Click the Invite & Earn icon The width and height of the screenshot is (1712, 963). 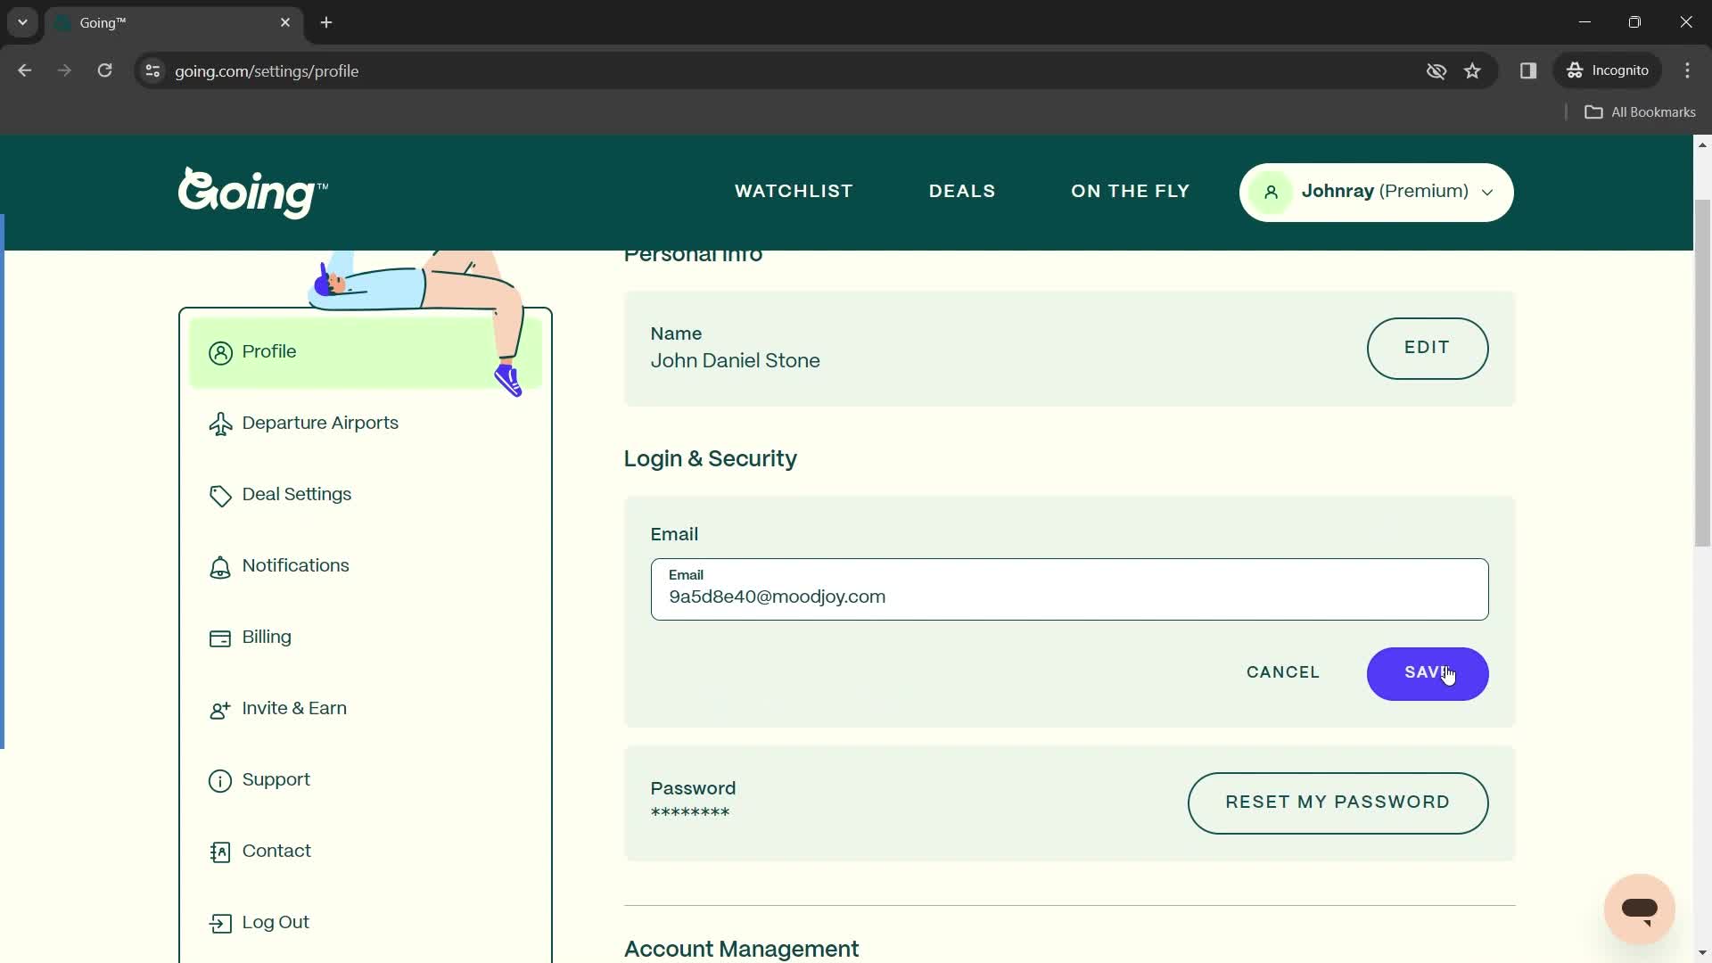click(x=221, y=710)
